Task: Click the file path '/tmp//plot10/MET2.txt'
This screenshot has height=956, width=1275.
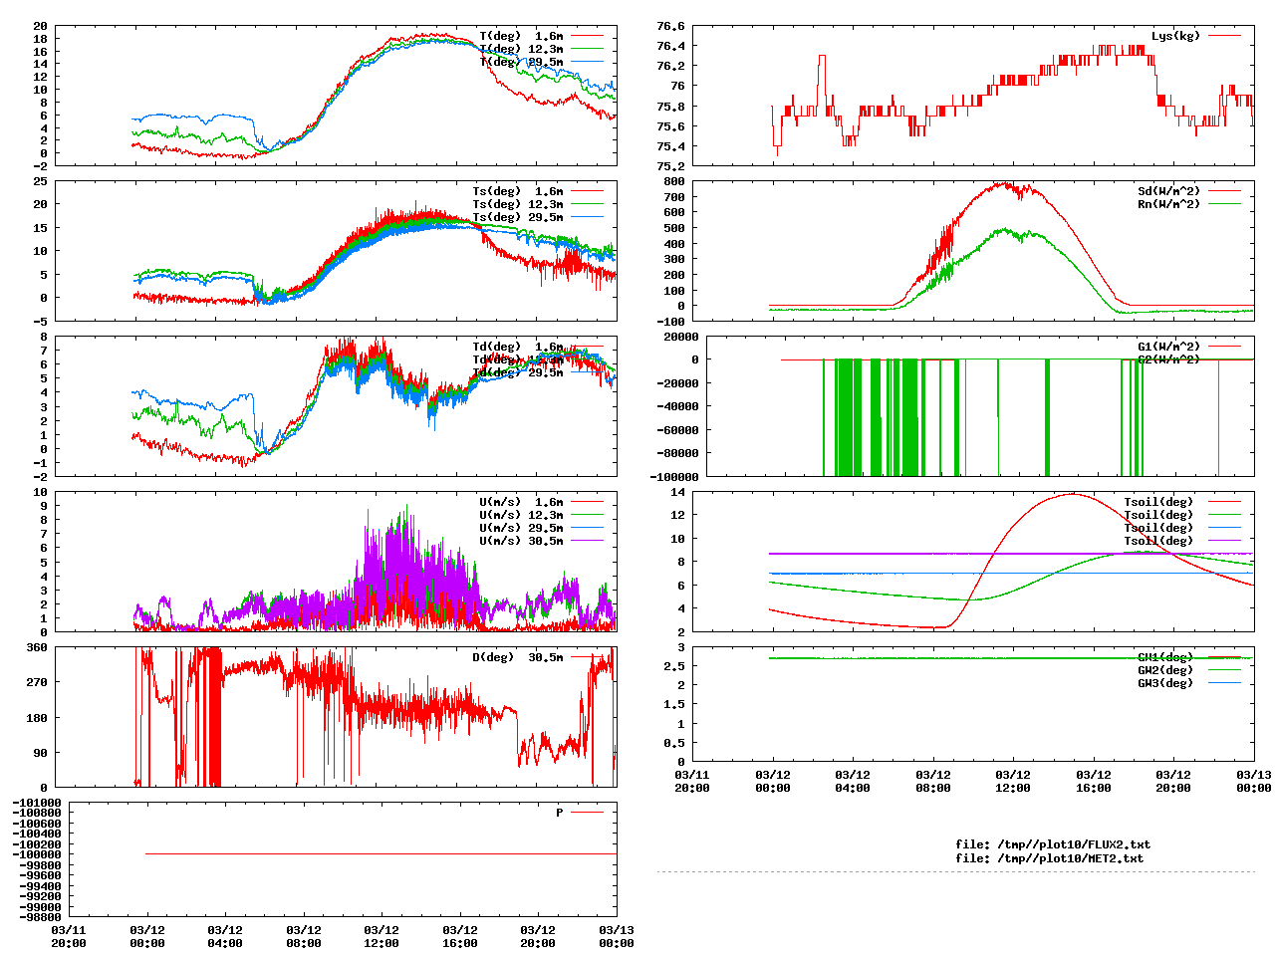Action: (x=1070, y=857)
